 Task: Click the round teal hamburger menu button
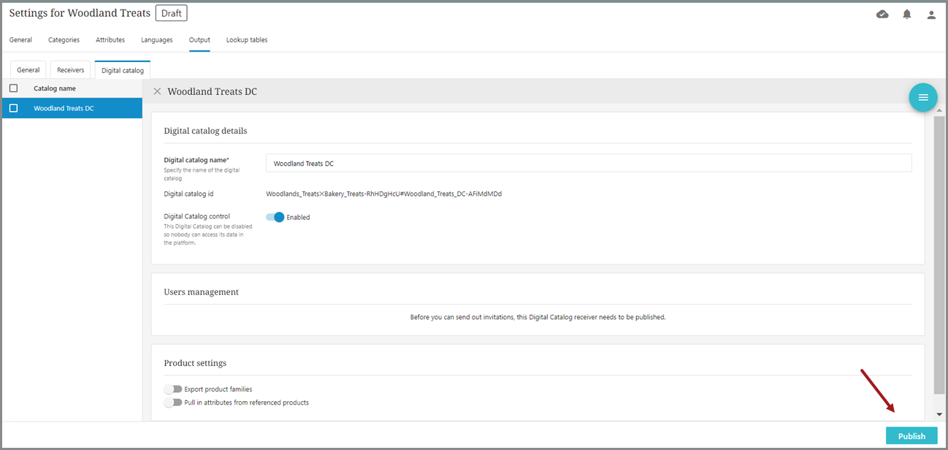coord(923,97)
